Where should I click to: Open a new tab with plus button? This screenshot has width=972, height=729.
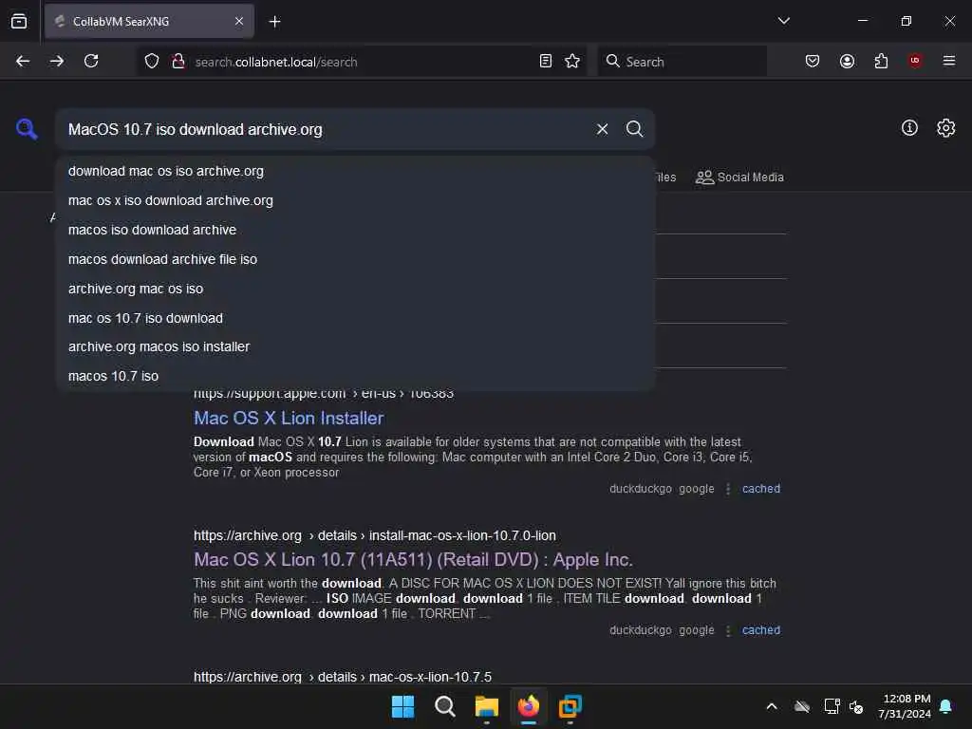click(274, 22)
